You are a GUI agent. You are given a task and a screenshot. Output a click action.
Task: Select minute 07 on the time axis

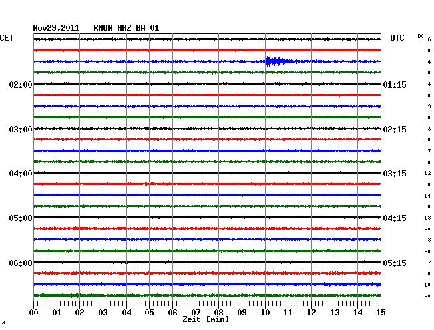click(x=196, y=312)
